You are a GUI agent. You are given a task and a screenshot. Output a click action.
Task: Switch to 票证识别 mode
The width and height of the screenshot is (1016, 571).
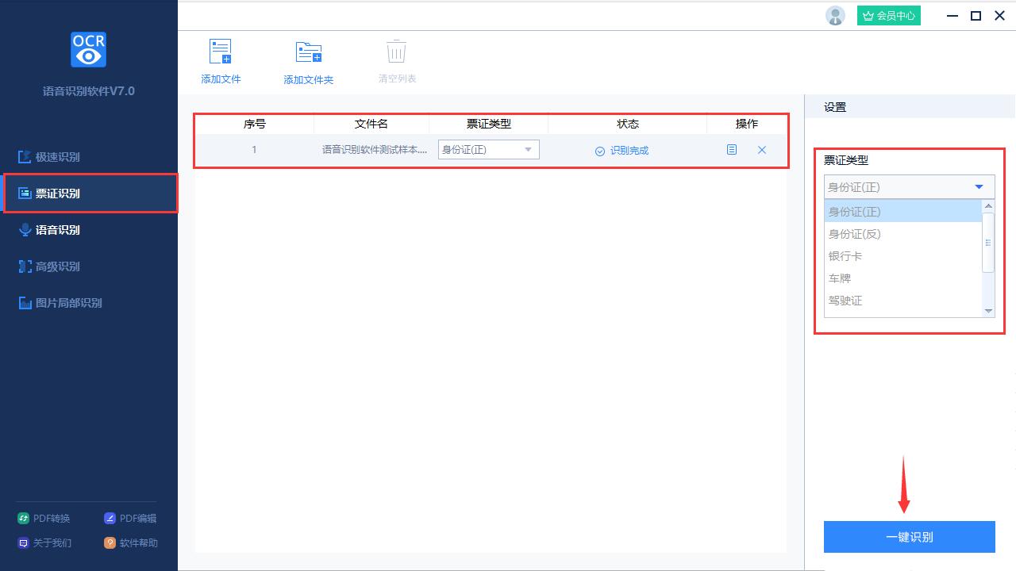[90, 193]
